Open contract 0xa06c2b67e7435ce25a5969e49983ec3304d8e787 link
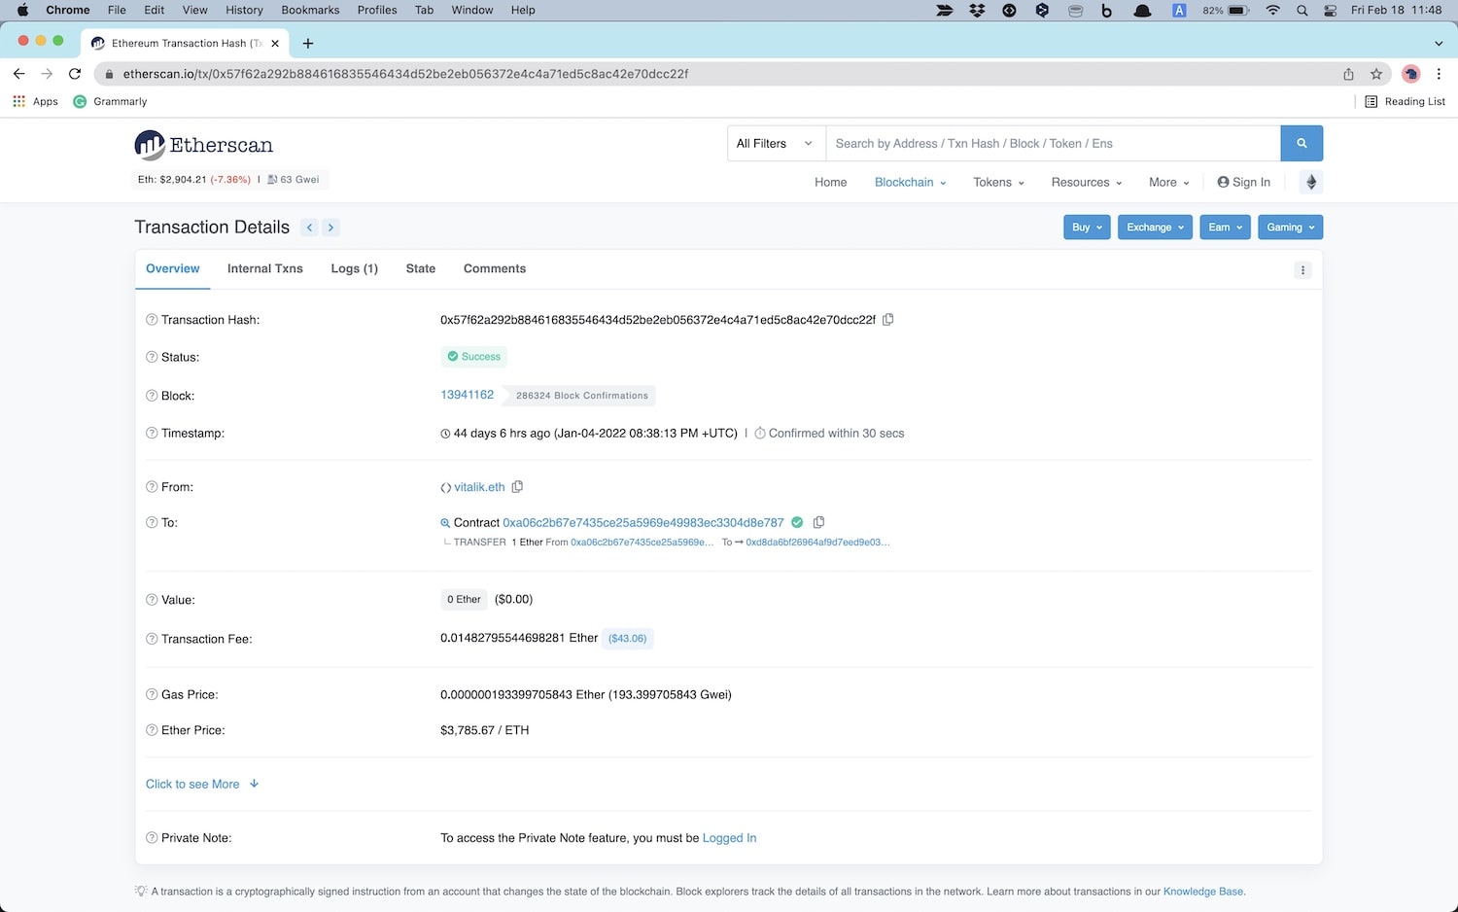 [643, 522]
